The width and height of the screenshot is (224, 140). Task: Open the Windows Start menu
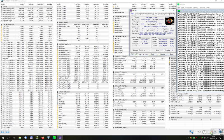point(3,138)
